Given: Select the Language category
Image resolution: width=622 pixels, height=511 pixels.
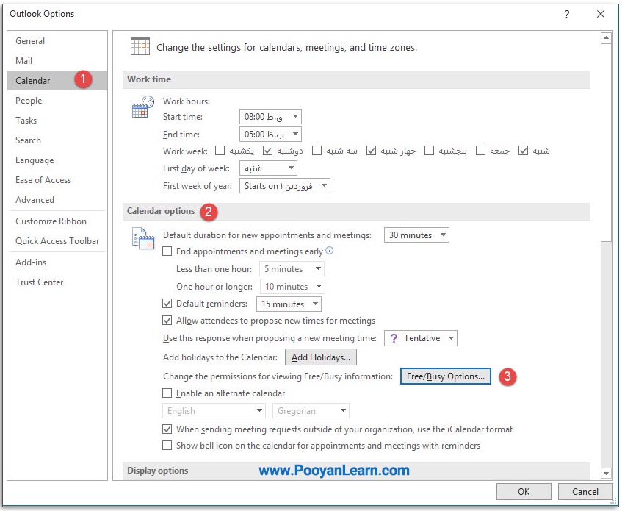Looking at the screenshot, I should click(x=57, y=160).
